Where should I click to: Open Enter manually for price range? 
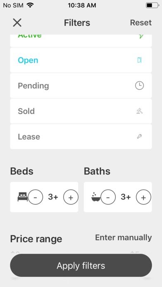click(124, 238)
